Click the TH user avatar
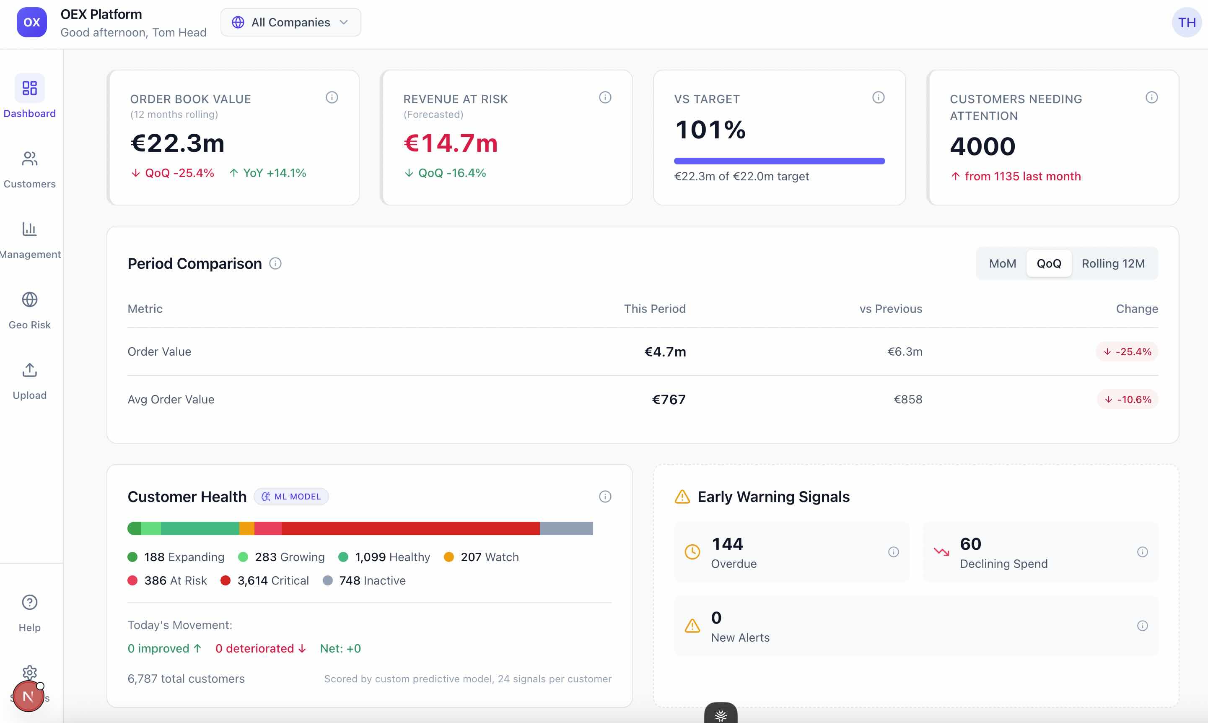 pyautogui.click(x=1187, y=22)
